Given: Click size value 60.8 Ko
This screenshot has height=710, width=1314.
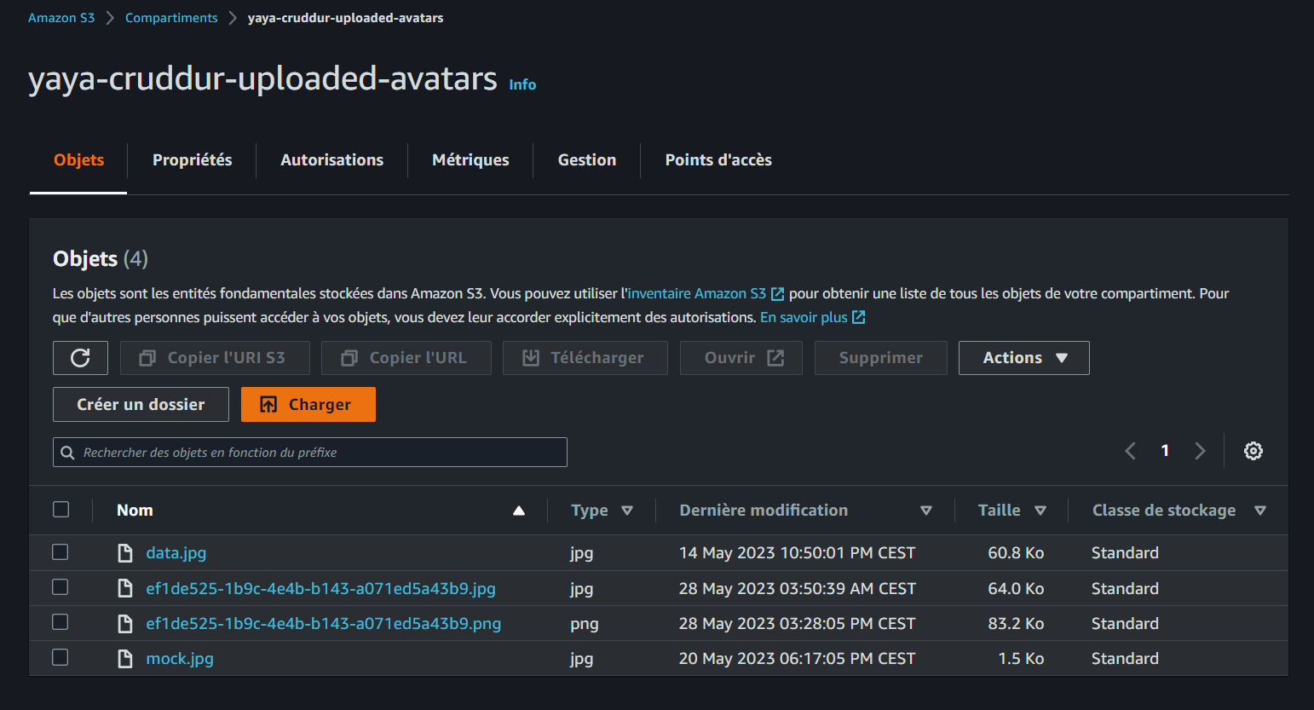Looking at the screenshot, I should pyautogui.click(x=1016, y=553).
